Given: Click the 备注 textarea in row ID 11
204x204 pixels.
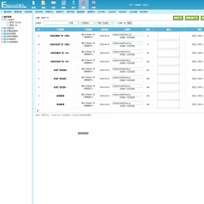Looking at the screenshot, I should click(x=168, y=36).
